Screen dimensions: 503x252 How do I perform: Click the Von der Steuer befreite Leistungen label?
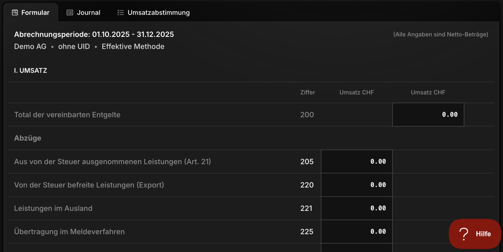[89, 185]
